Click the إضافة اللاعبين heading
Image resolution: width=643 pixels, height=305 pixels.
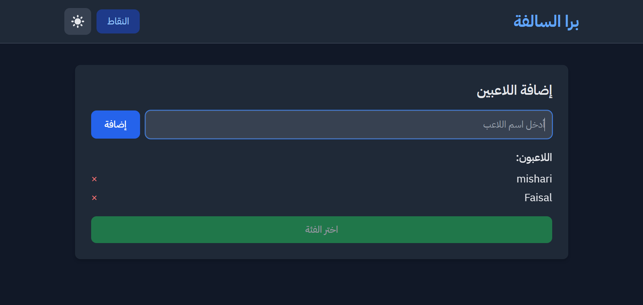514,90
